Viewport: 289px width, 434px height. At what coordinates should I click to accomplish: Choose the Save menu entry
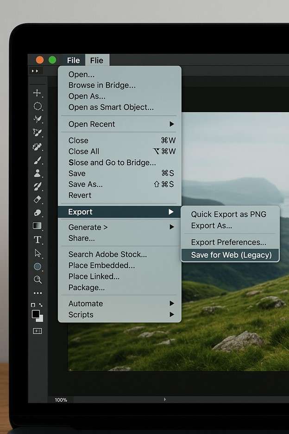pos(120,173)
